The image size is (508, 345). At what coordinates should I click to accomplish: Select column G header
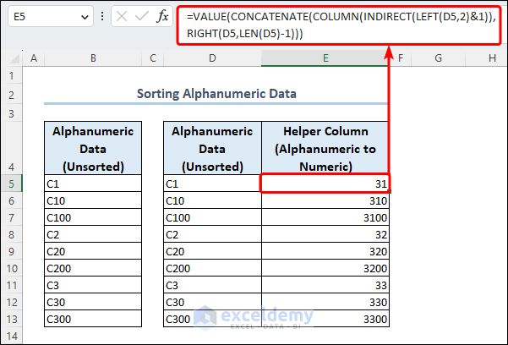click(438, 58)
